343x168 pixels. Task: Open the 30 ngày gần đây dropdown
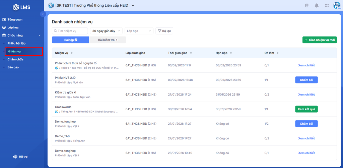tap(106, 31)
